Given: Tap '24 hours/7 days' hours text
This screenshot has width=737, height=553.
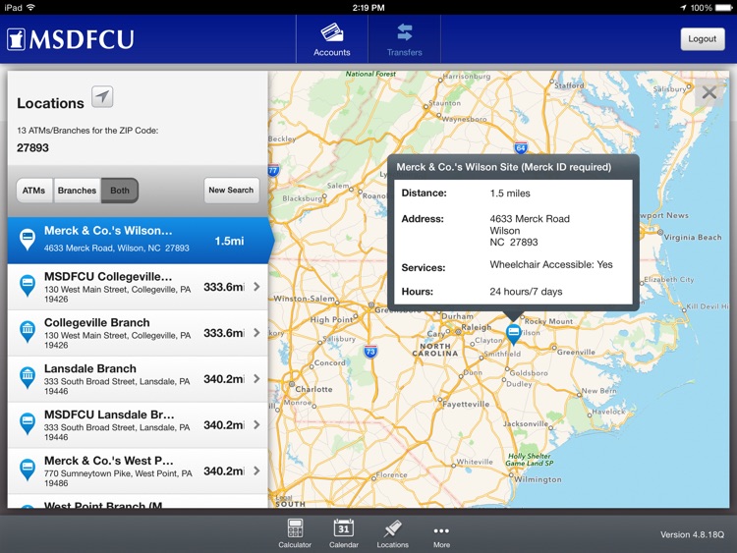Looking at the screenshot, I should click(526, 292).
